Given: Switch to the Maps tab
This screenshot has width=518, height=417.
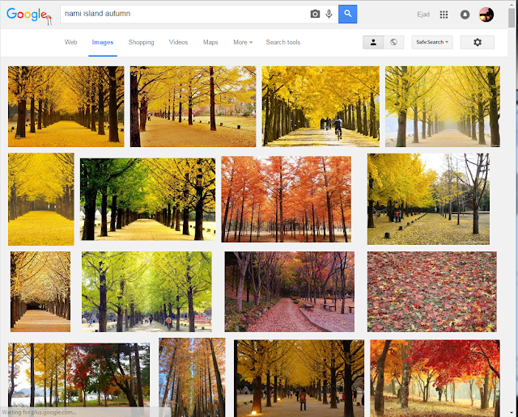Looking at the screenshot, I should (210, 42).
